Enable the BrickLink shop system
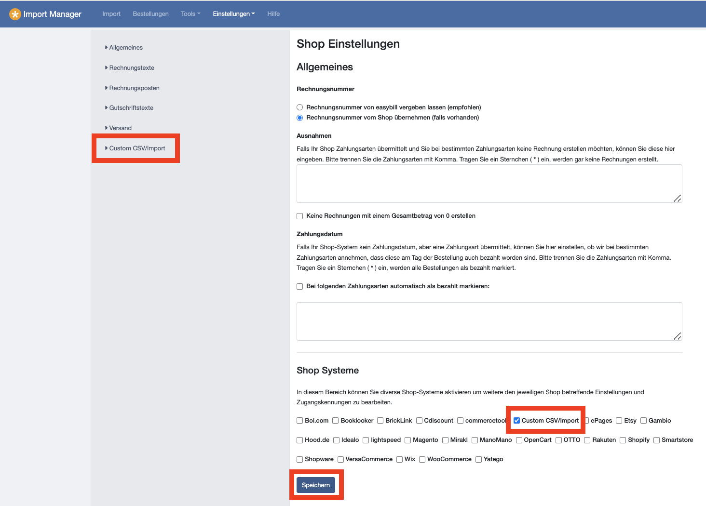This screenshot has height=506, width=706. point(380,421)
